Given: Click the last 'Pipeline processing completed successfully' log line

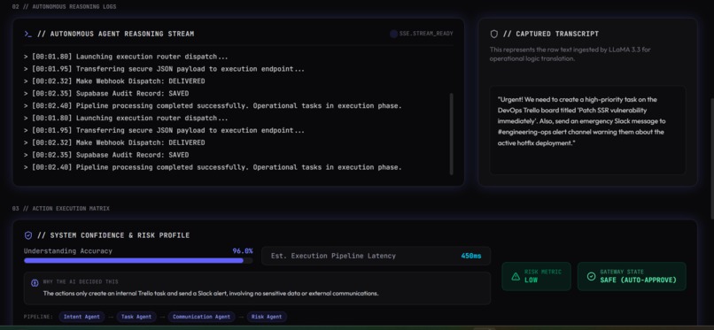Looking at the screenshot, I should pyautogui.click(x=213, y=167).
